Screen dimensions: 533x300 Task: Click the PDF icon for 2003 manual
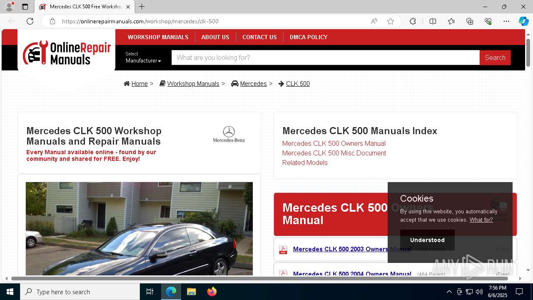tap(283, 249)
